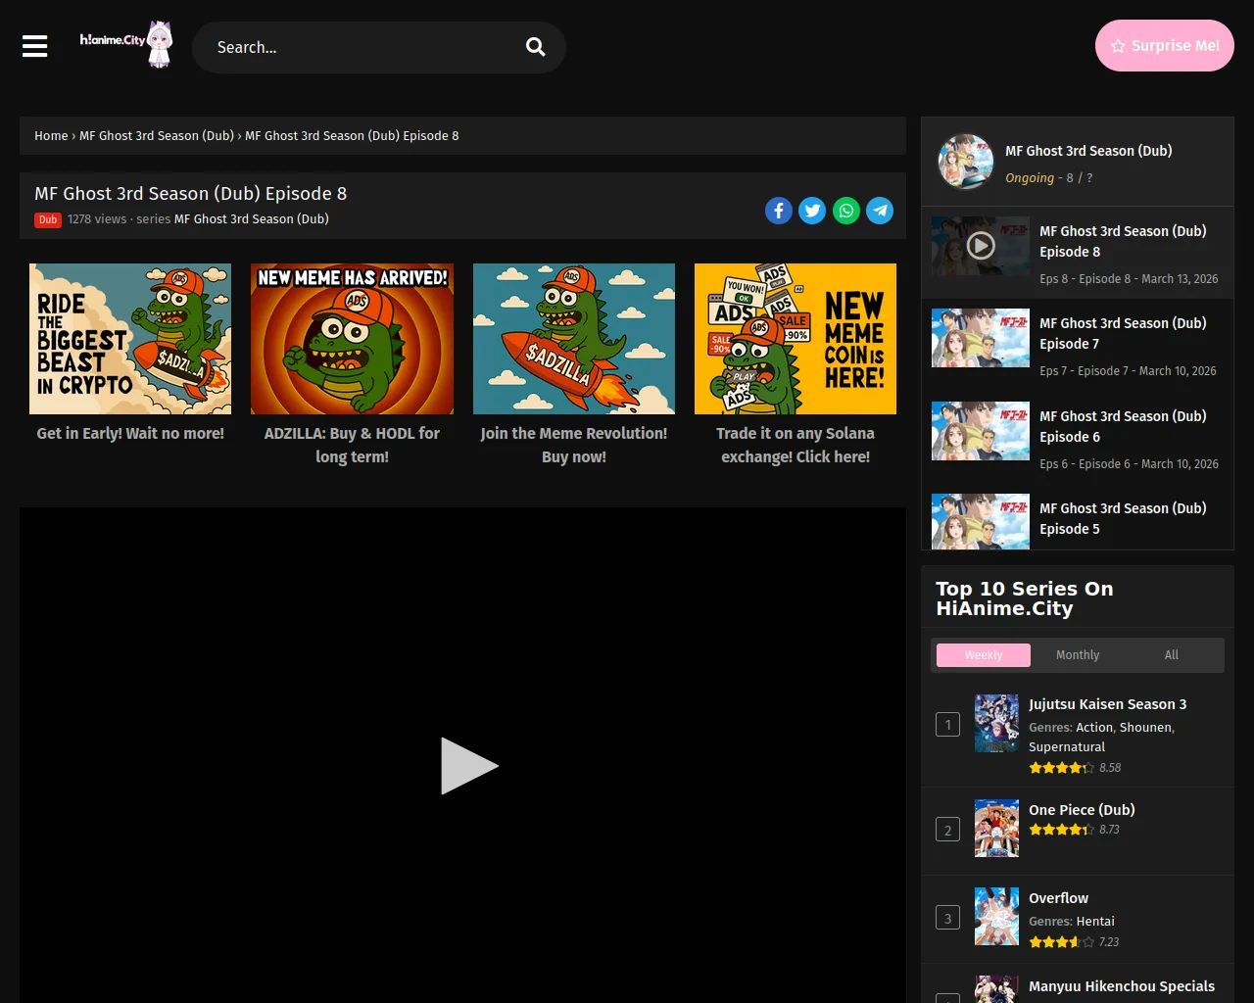Go to Home breadcrumb link
The height and width of the screenshot is (1003, 1254).
(51, 136)
